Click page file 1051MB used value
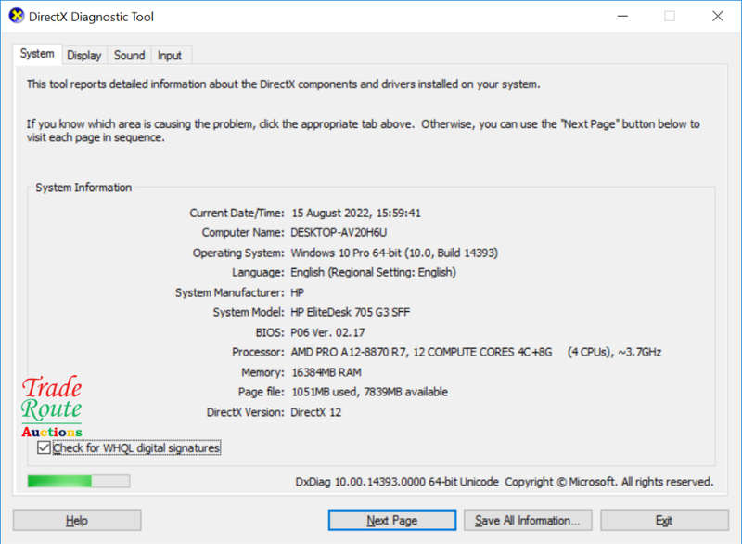Screen dimensions: 742x544 369,392
